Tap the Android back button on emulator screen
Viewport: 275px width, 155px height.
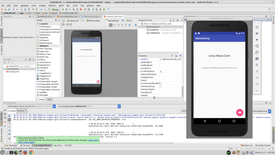click(205, 121)
